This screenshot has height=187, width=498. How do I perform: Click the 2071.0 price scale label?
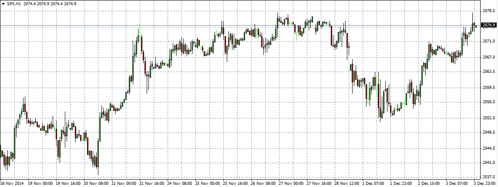489,41
